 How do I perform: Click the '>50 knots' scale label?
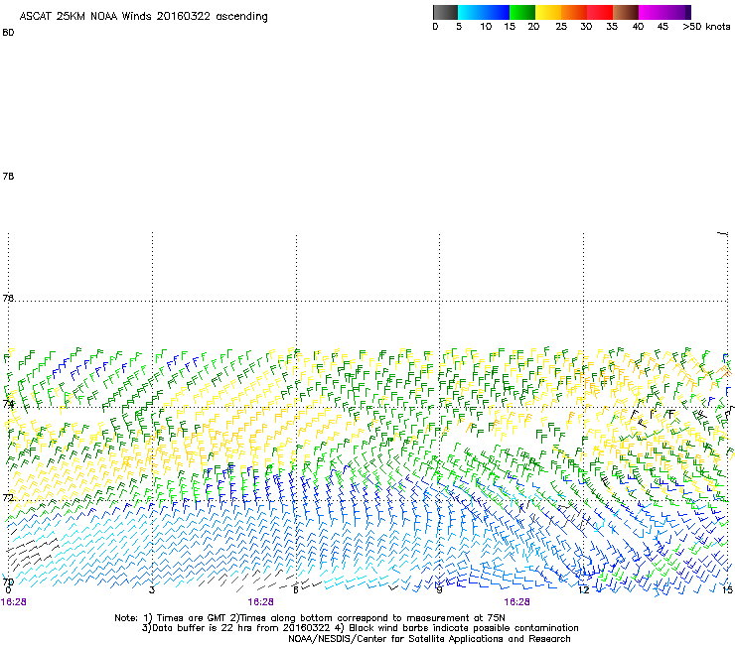706,27
